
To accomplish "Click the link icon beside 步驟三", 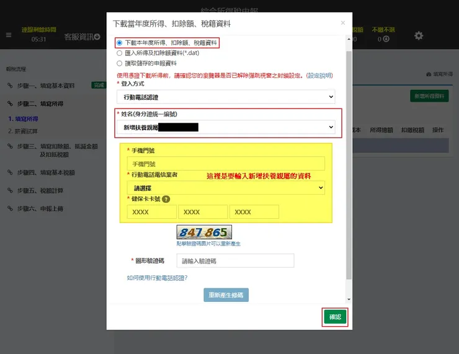I will [10, 146].
